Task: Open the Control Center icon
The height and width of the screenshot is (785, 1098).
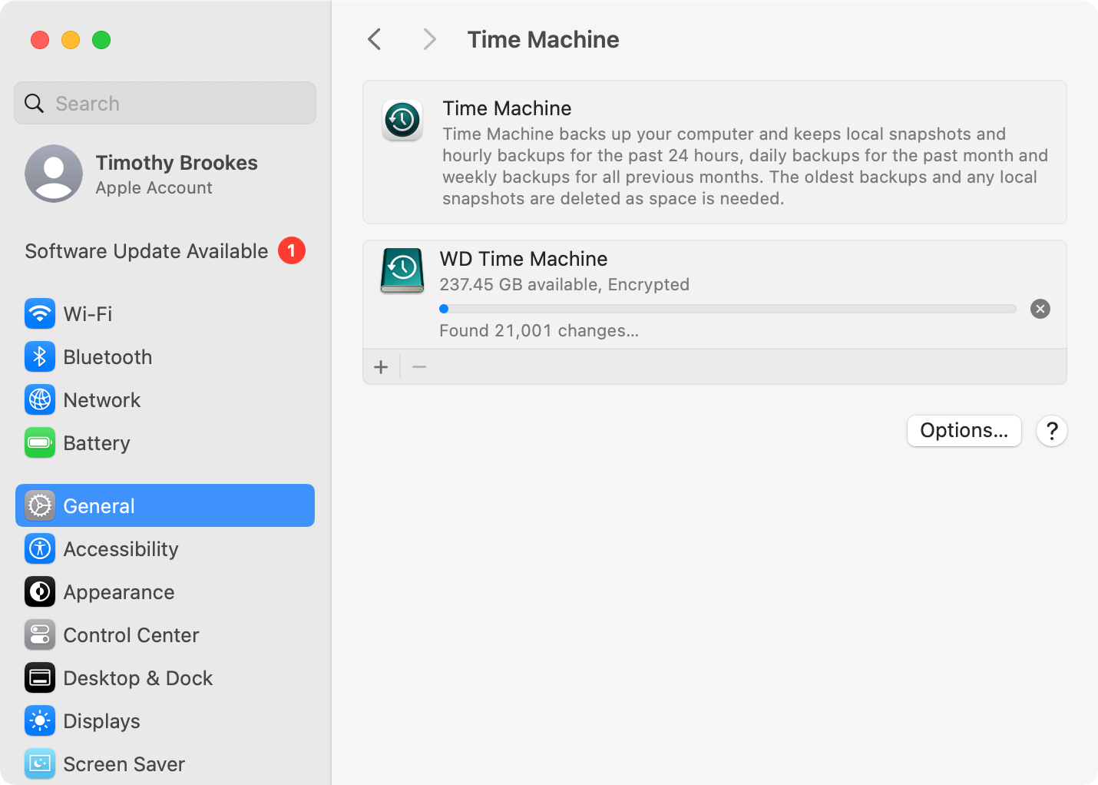Action: click(x=40, y=634)
